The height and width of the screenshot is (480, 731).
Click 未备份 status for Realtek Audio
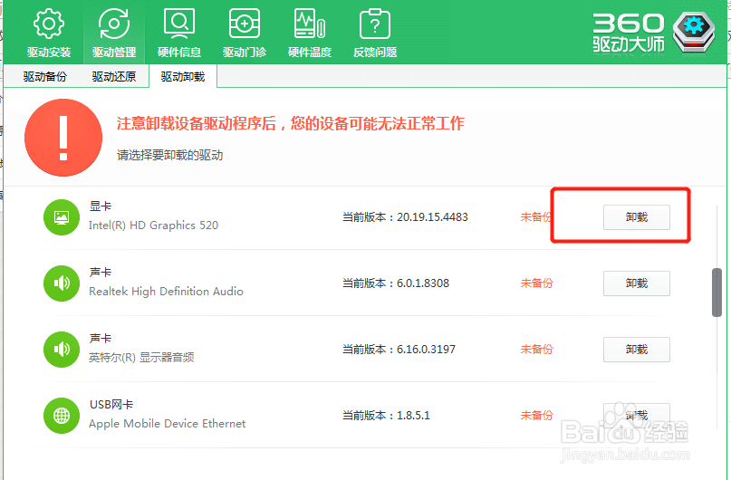click(536, 283)
